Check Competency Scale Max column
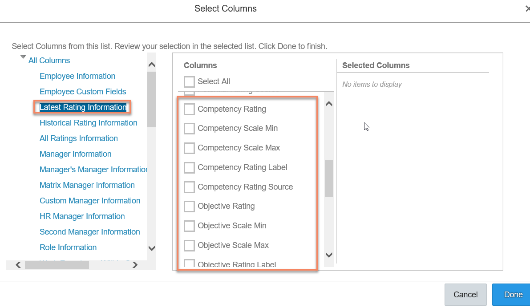Screen dimensions: 530x308 click(189, 148)
